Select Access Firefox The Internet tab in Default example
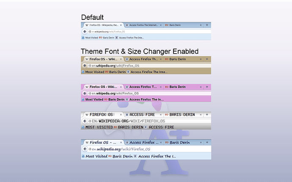The height and width of the screenshot is (182, 292). [x=144, y=25]
